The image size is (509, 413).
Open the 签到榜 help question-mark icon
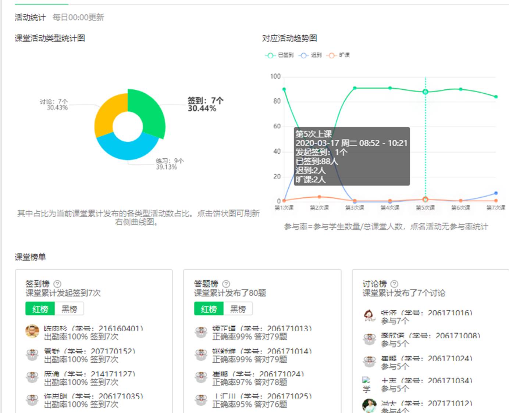click(57, 284)
